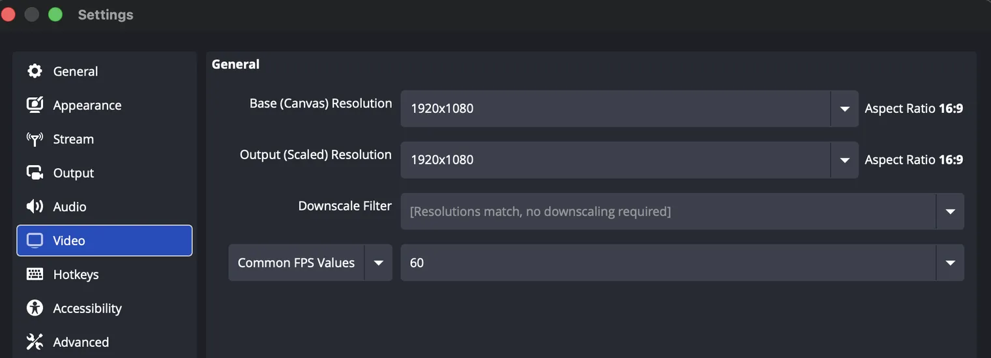Screen dimensions: 991x358
Task: Click the Base Resolution 1920x1080 text field
Action: (x=615, y=108)
